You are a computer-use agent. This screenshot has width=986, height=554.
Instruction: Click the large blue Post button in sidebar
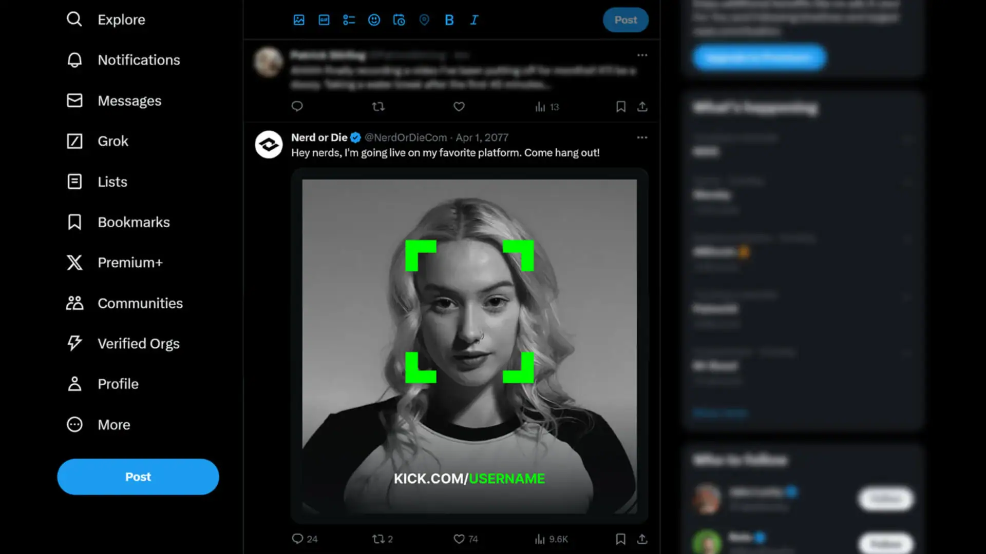(138, 477)
